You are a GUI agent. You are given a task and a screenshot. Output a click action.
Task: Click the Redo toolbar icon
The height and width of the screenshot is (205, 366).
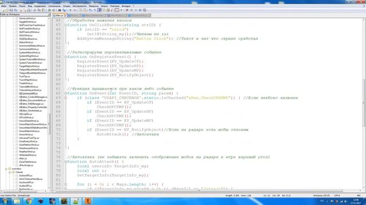54,10
